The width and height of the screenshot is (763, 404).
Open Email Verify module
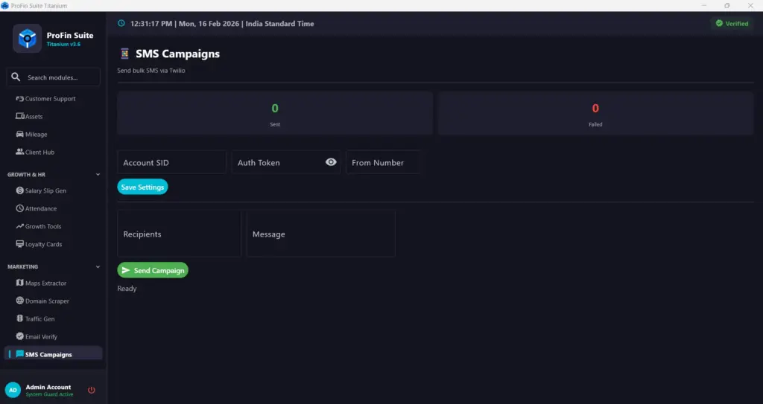tap(53, 336)
